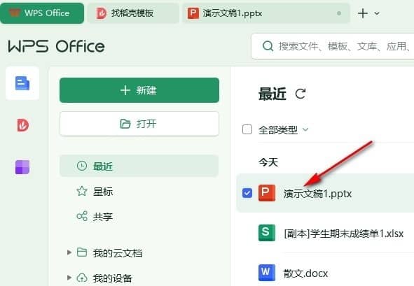
Task: Click the Word icon of 散文.docx
Action: click(267, 273)
